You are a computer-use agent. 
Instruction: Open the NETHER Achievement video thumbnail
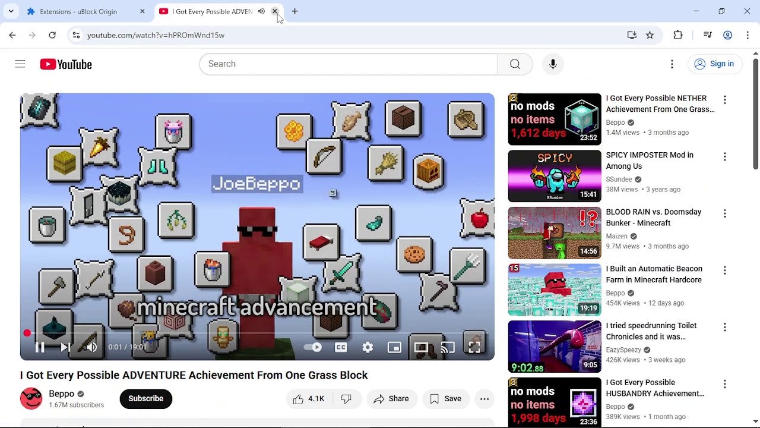(555, 119)
